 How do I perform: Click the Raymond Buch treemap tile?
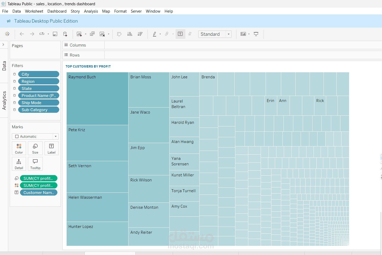(x=97, y=99)
